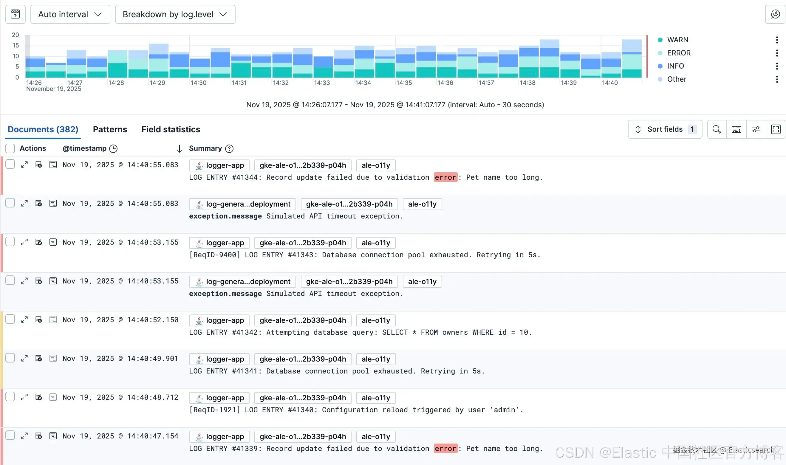Image resolution: width=786 pixels, height=465 pixels.
Task: Click the search in table magnifier icon
Action: 717,129
